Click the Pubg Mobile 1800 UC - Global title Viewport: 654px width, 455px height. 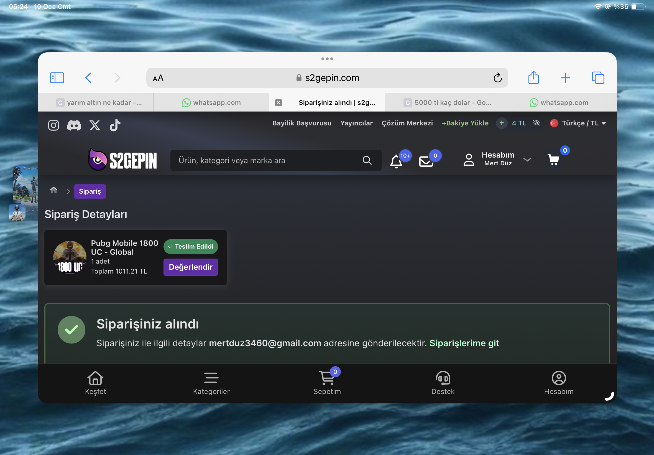tap(124, 247)
